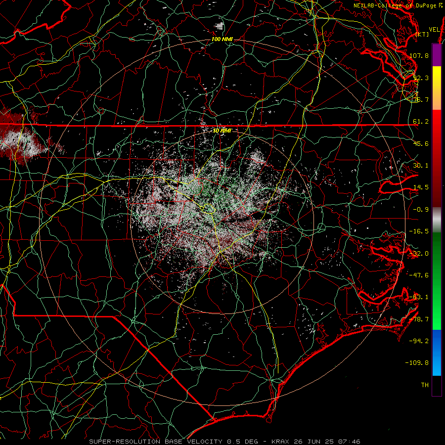Select the -63.1 velocity scale value
Viewport: 445px width, 445px height.
tap(419, 297)
